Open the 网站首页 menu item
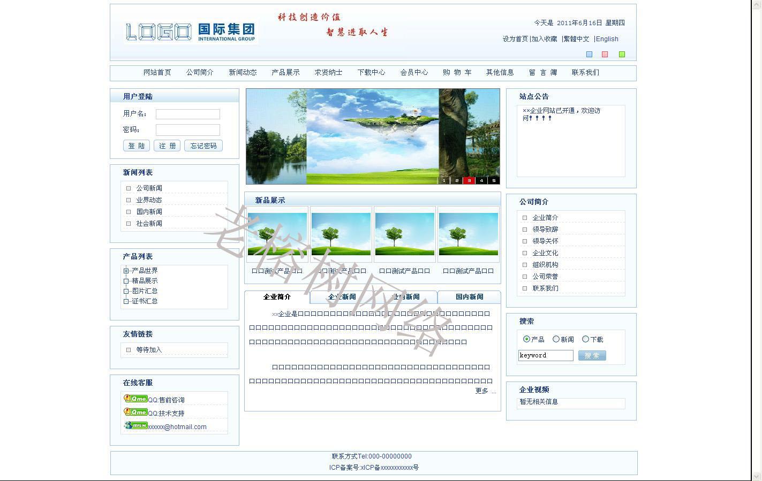Screen dimensions: 762x481 157,72
